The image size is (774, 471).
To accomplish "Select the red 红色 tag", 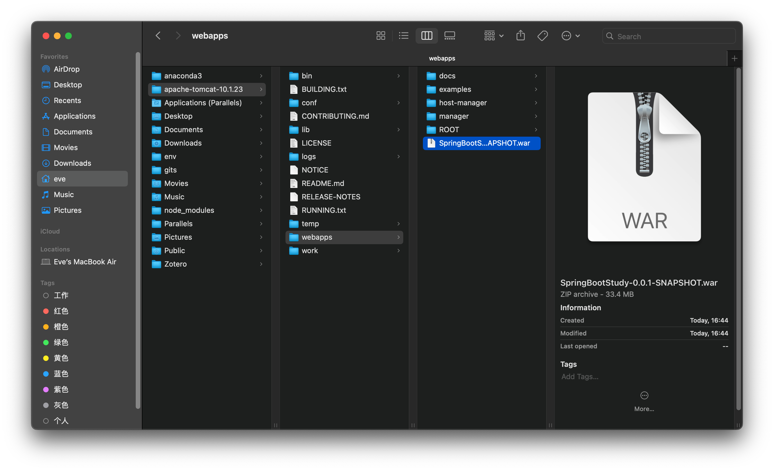I will pos(61,311).
